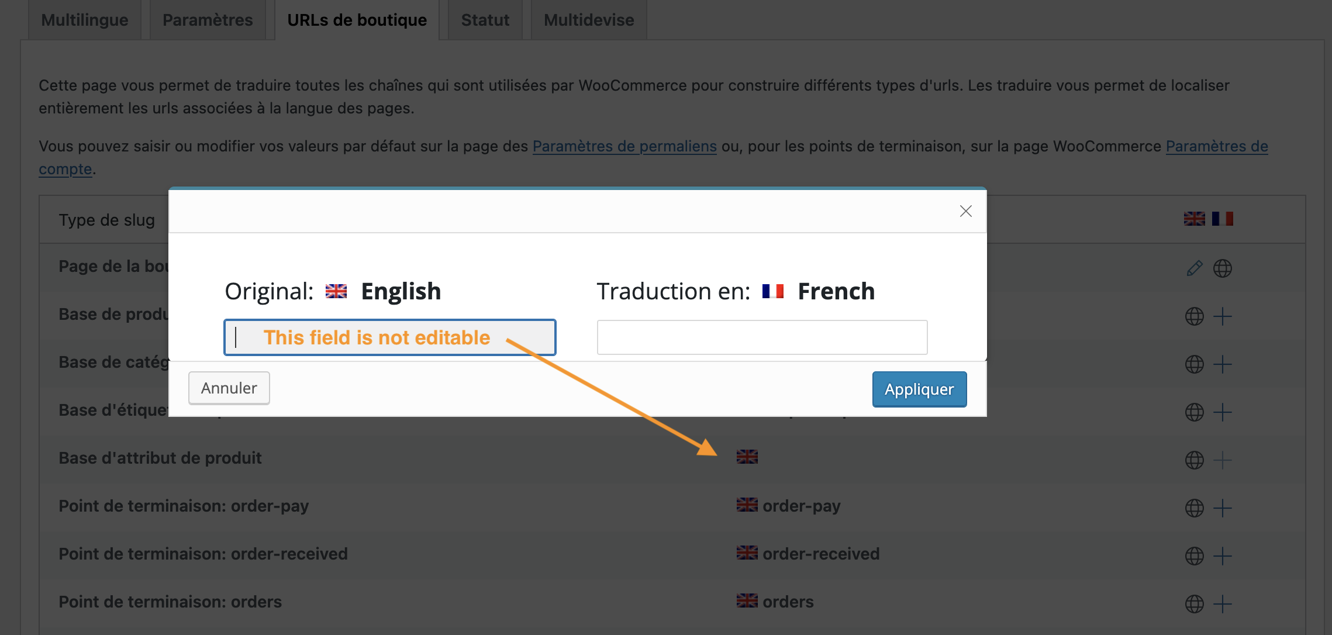
Task: Open the Statut tab
Action: click(x=485, y=20)
